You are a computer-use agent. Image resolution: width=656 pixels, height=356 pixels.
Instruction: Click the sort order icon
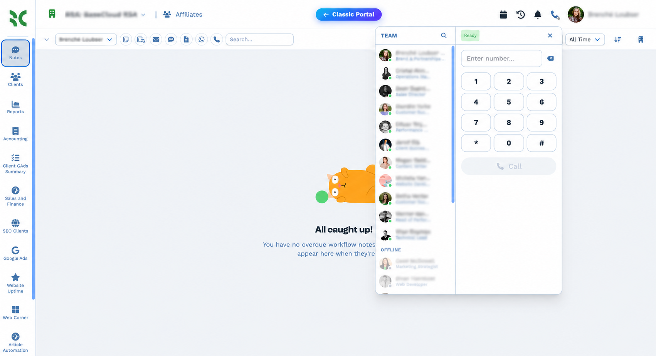point(618,39)
